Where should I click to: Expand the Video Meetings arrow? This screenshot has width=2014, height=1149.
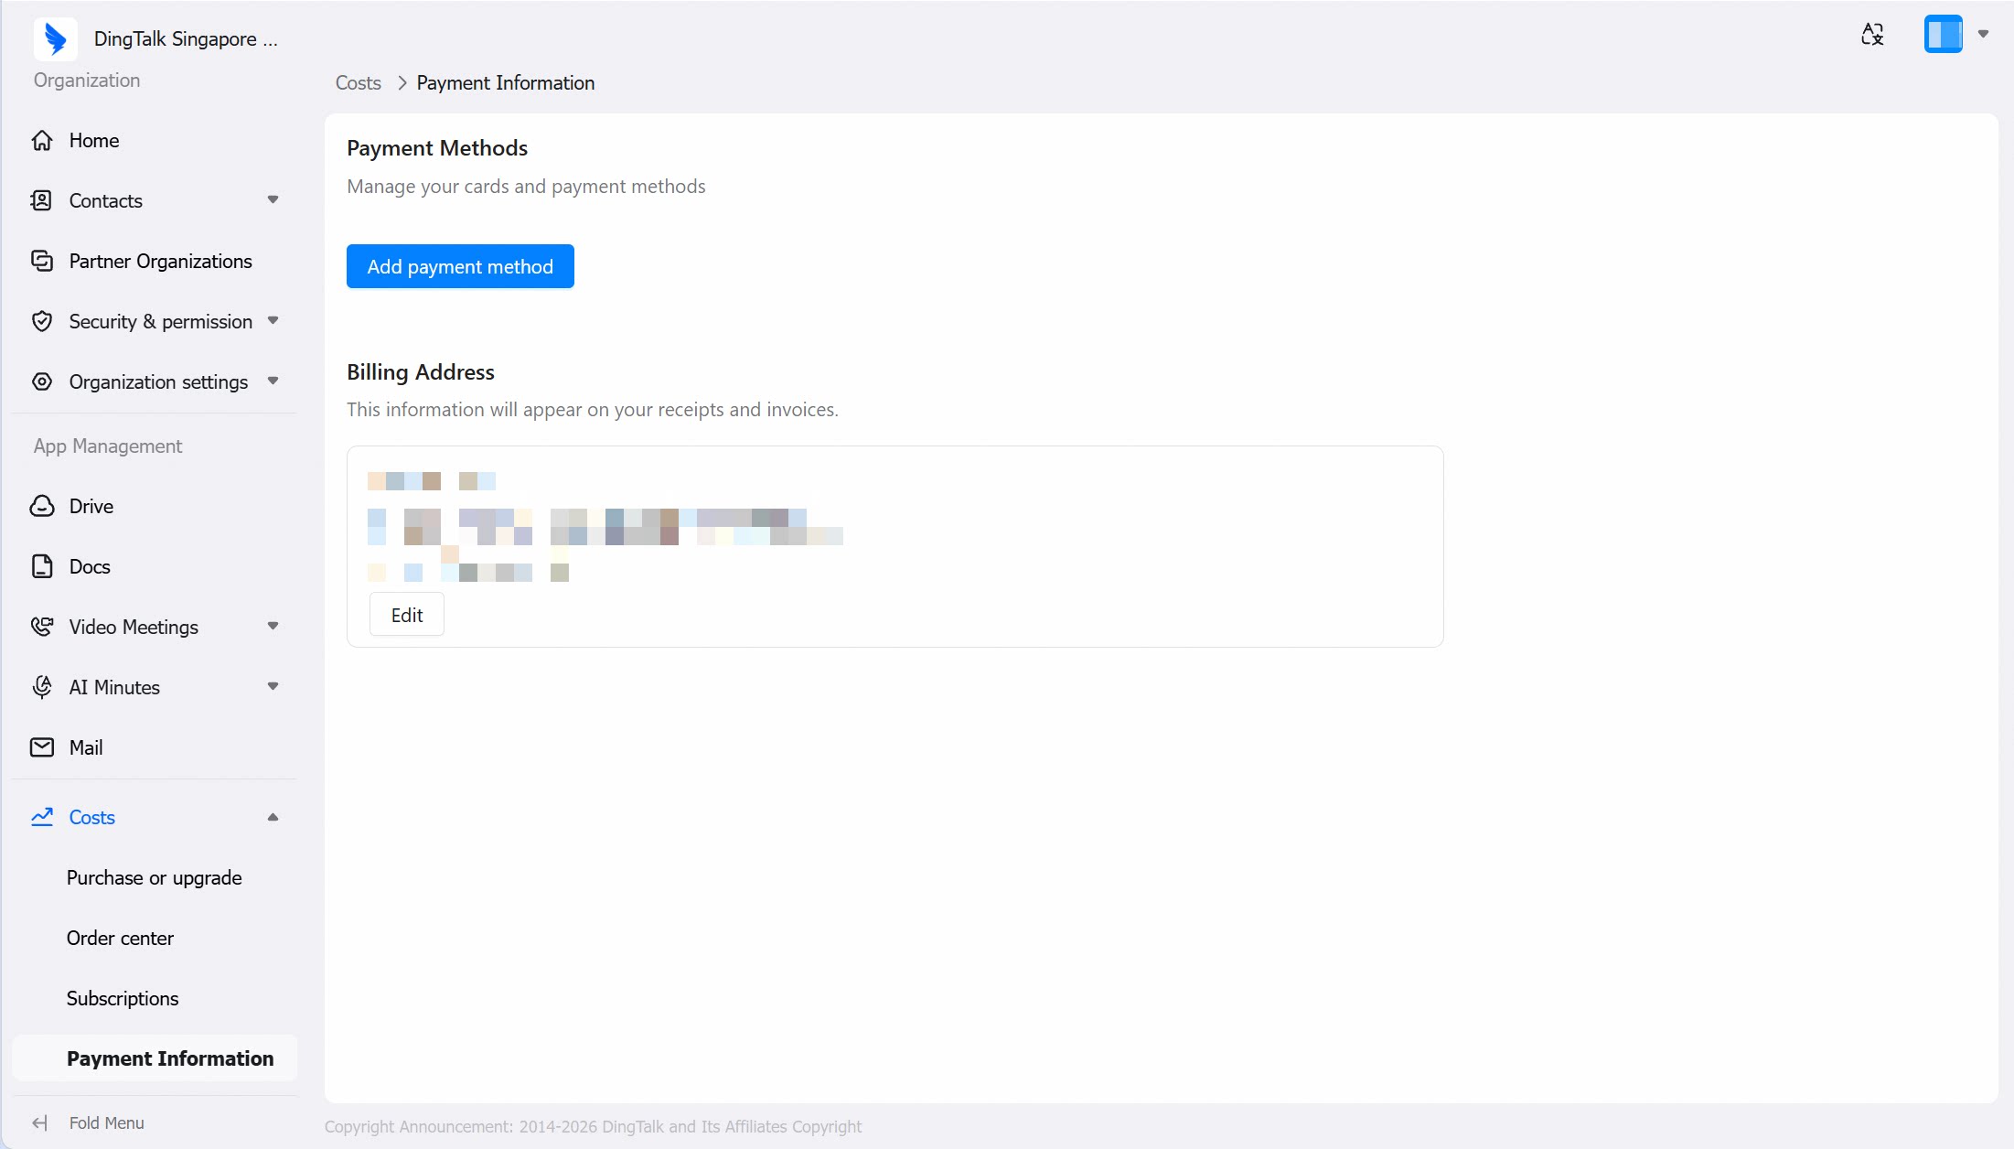[x=273, y=626]
